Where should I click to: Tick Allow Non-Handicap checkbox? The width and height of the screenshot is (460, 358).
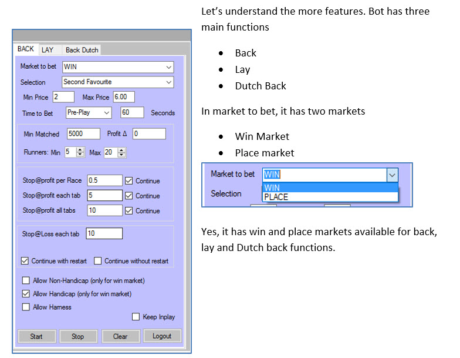click(x=26, y=280)
